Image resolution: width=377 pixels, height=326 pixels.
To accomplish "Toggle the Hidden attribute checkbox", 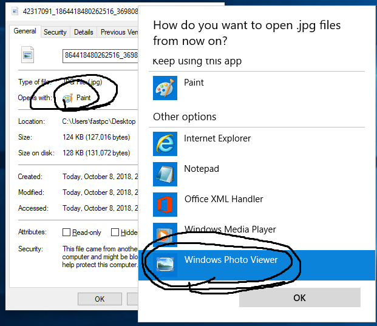I will click(x=115, y=233).
